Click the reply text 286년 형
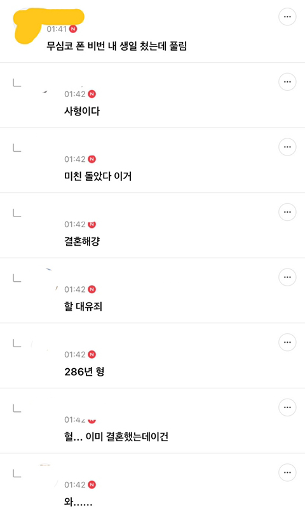Image resolution: width=305 pixels, height=518 pixels. [x=85, y=371]
